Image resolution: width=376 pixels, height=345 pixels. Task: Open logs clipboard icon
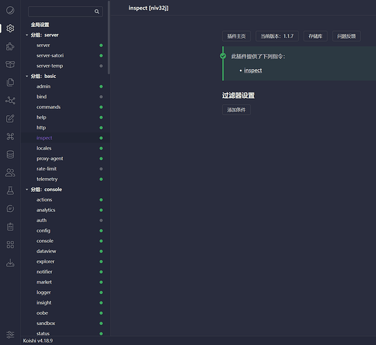click(10, 226)
